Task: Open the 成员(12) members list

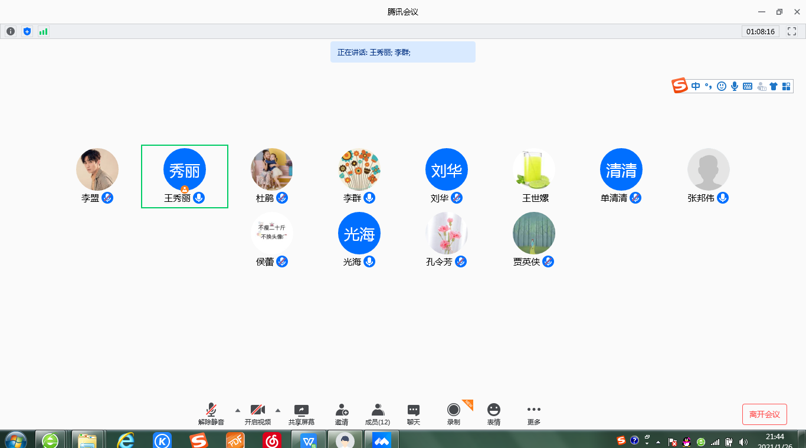Action: coord(378,414)
